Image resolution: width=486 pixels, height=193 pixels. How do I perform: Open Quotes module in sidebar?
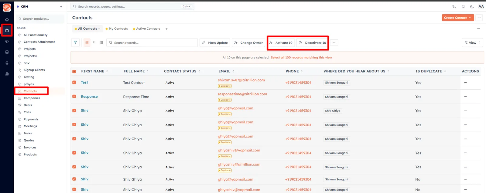point(29,141)
